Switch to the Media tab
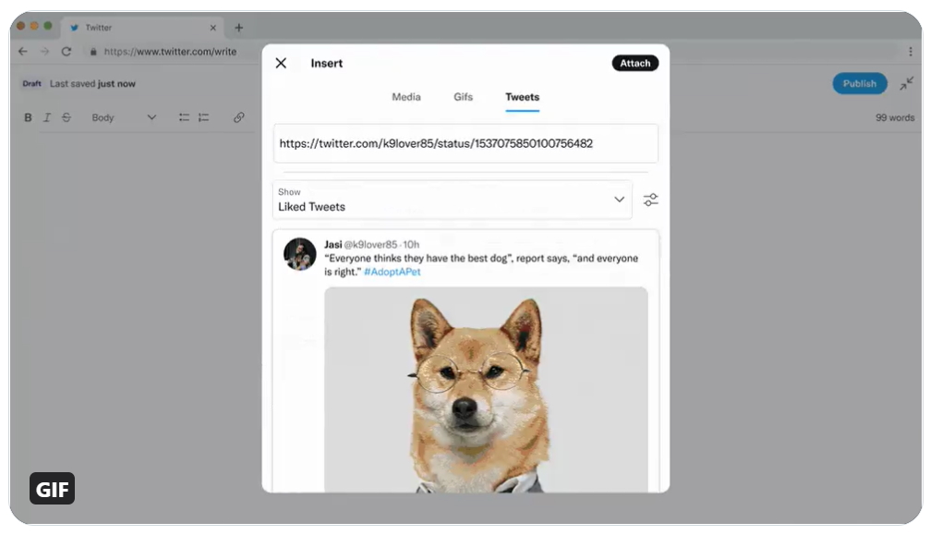 406,97
